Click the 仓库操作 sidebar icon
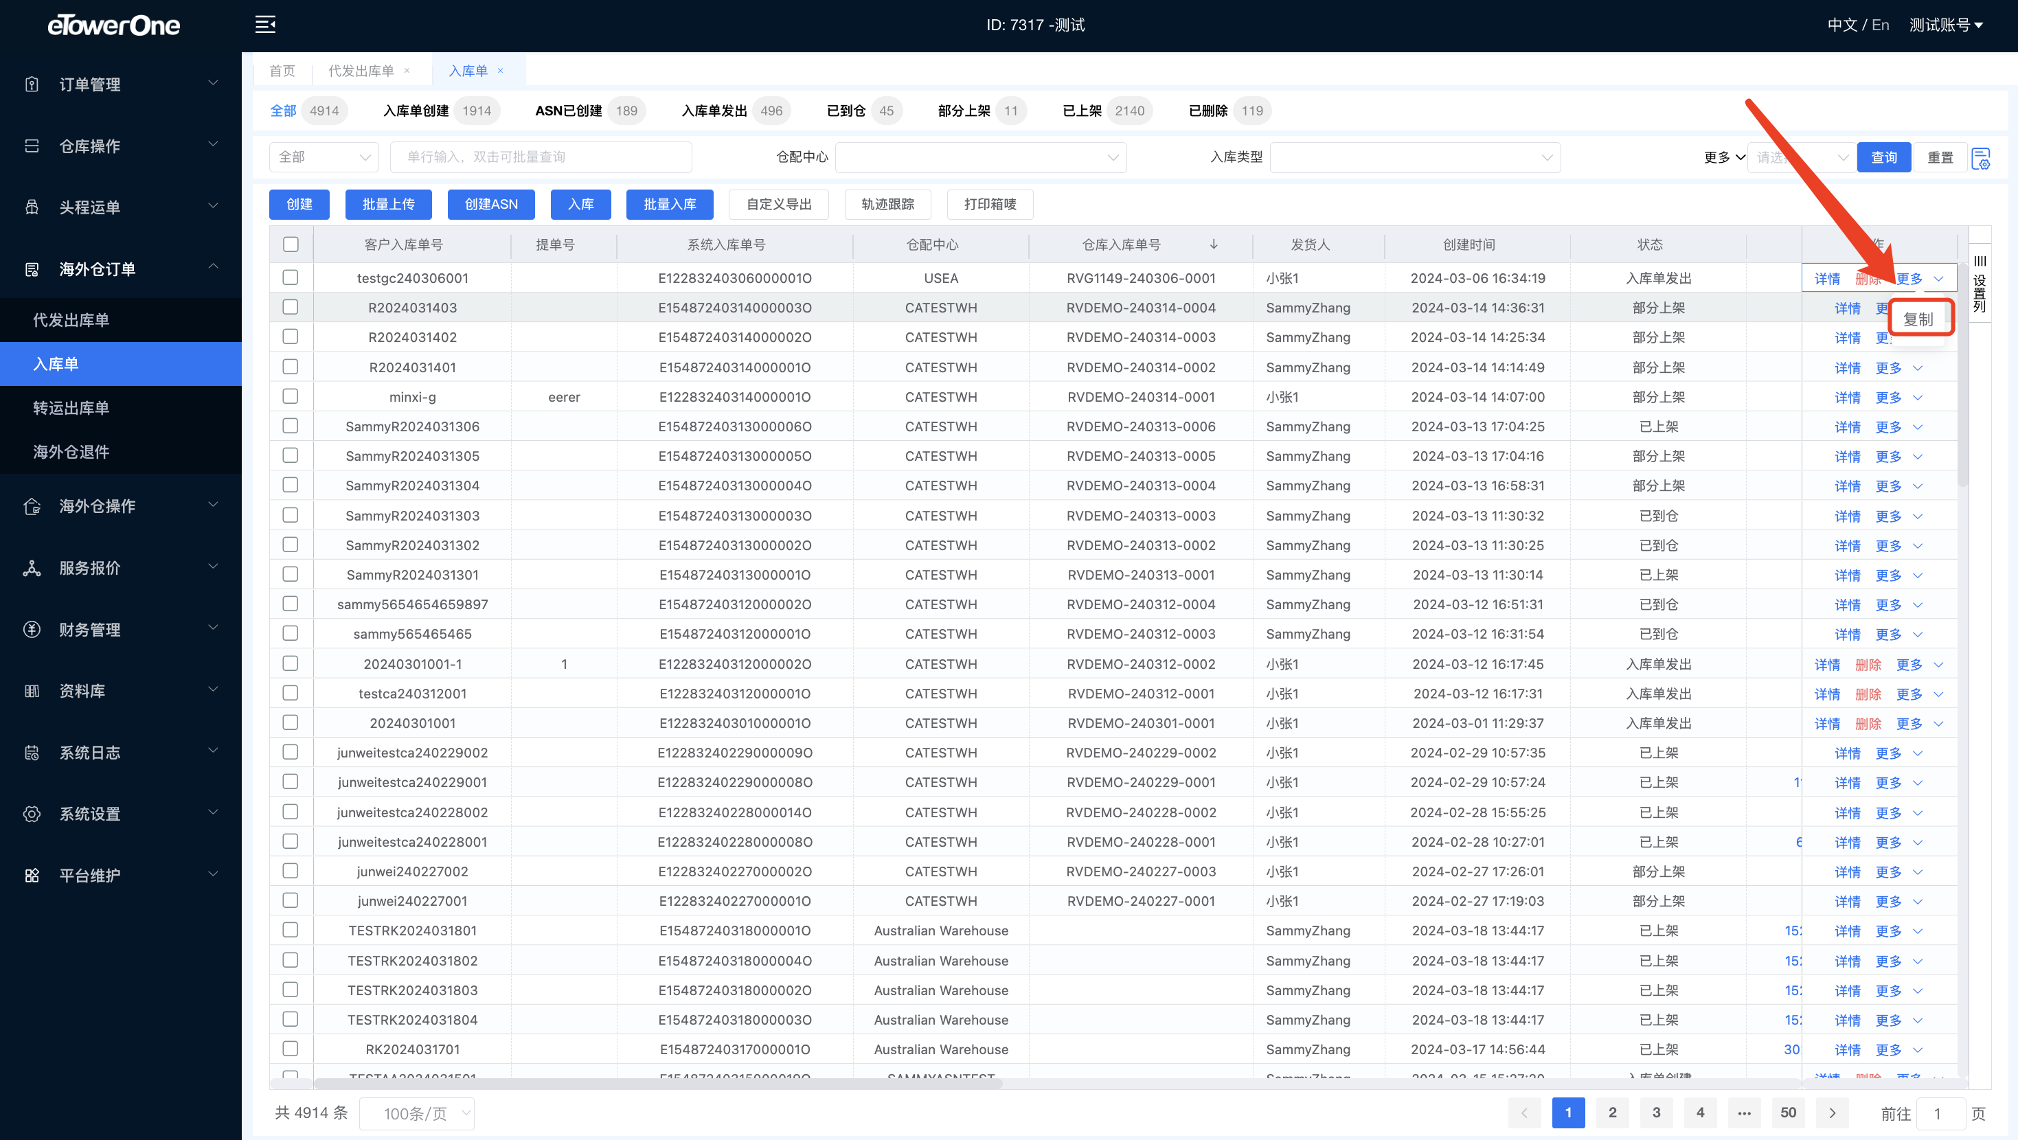The width and height of the screenshot is (2018, 1140). pos(32,146)
